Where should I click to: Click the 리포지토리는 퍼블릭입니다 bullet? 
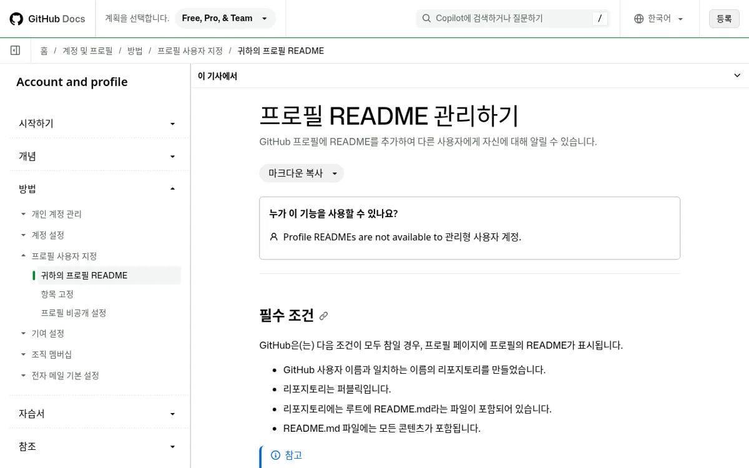coord(337,389)
